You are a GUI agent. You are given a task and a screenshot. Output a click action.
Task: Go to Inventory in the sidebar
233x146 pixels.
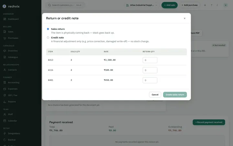pyautogui.click(x=13, y=51)
